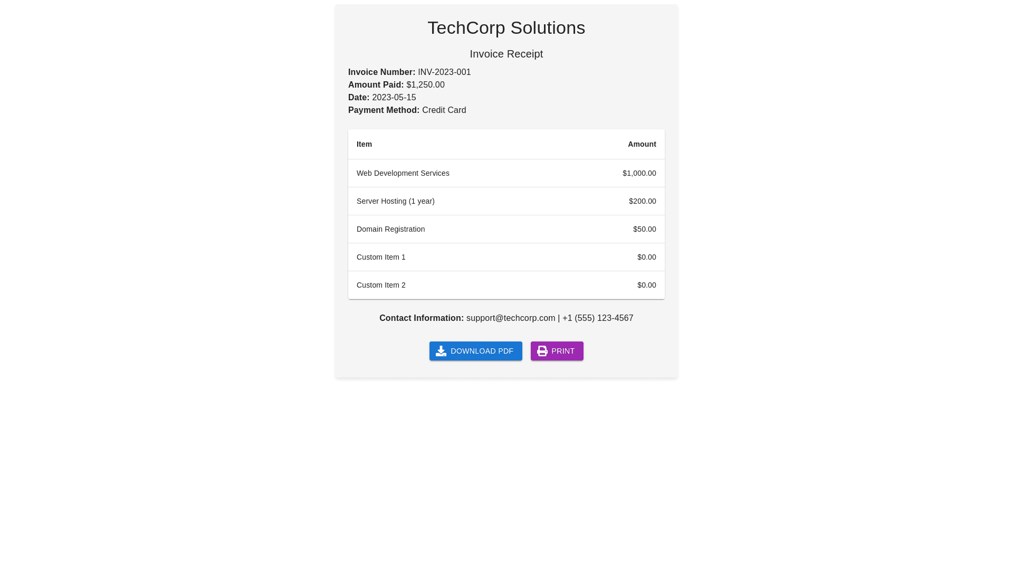Click the download icon in Download PDF
The height and width of the screenshot is (570, 1013).
[x=441, y=351]
